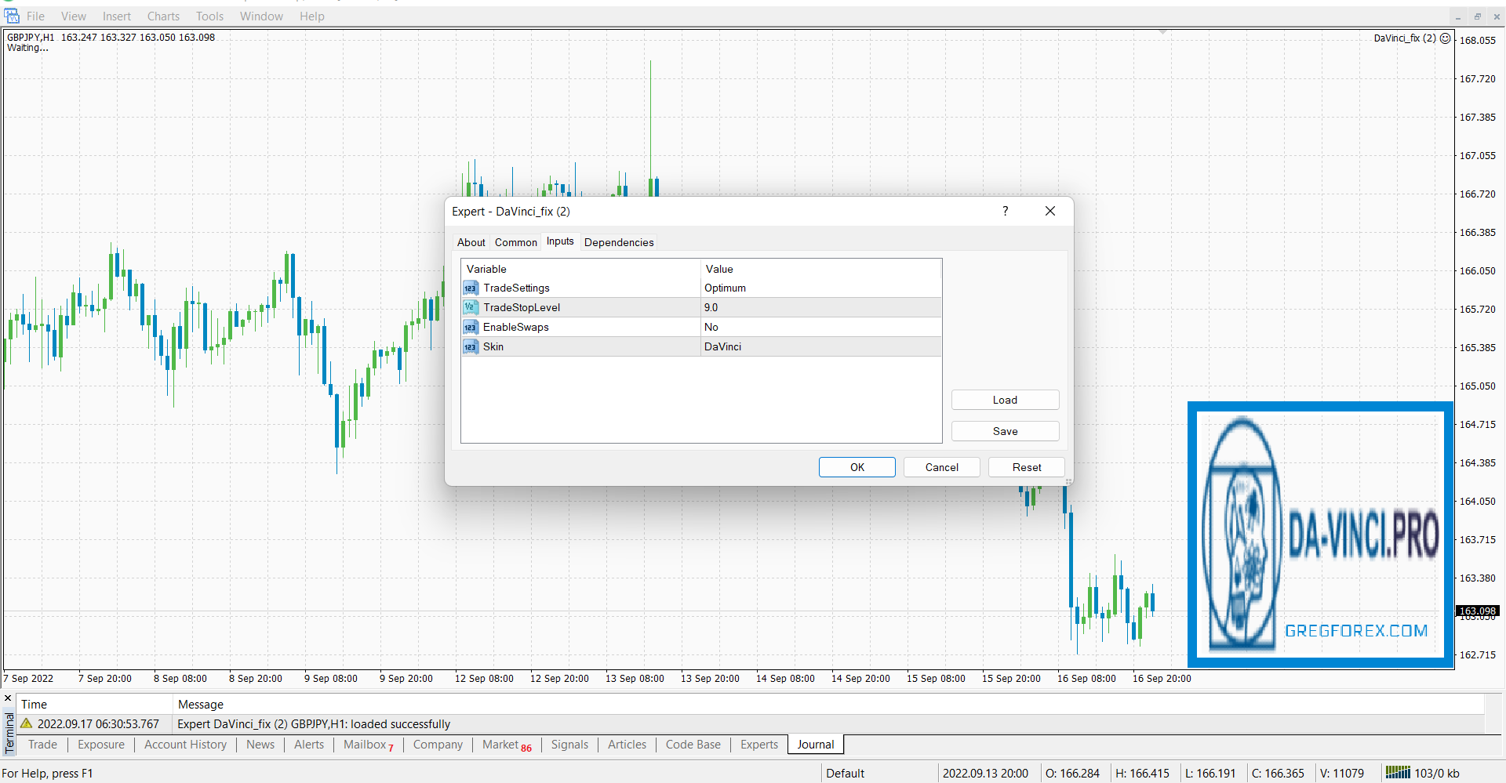The image size is (1506, 783).
Task: Click the TradeSettings variable icon
Action: [x=471, y=288]
